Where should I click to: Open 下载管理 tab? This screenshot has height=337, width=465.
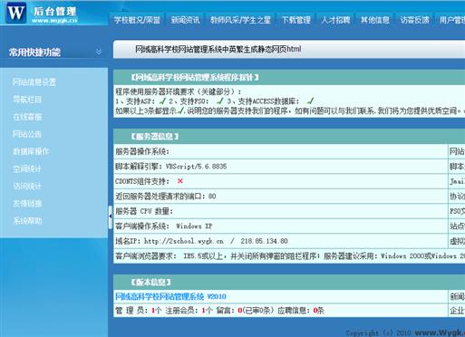pos(296,20)
